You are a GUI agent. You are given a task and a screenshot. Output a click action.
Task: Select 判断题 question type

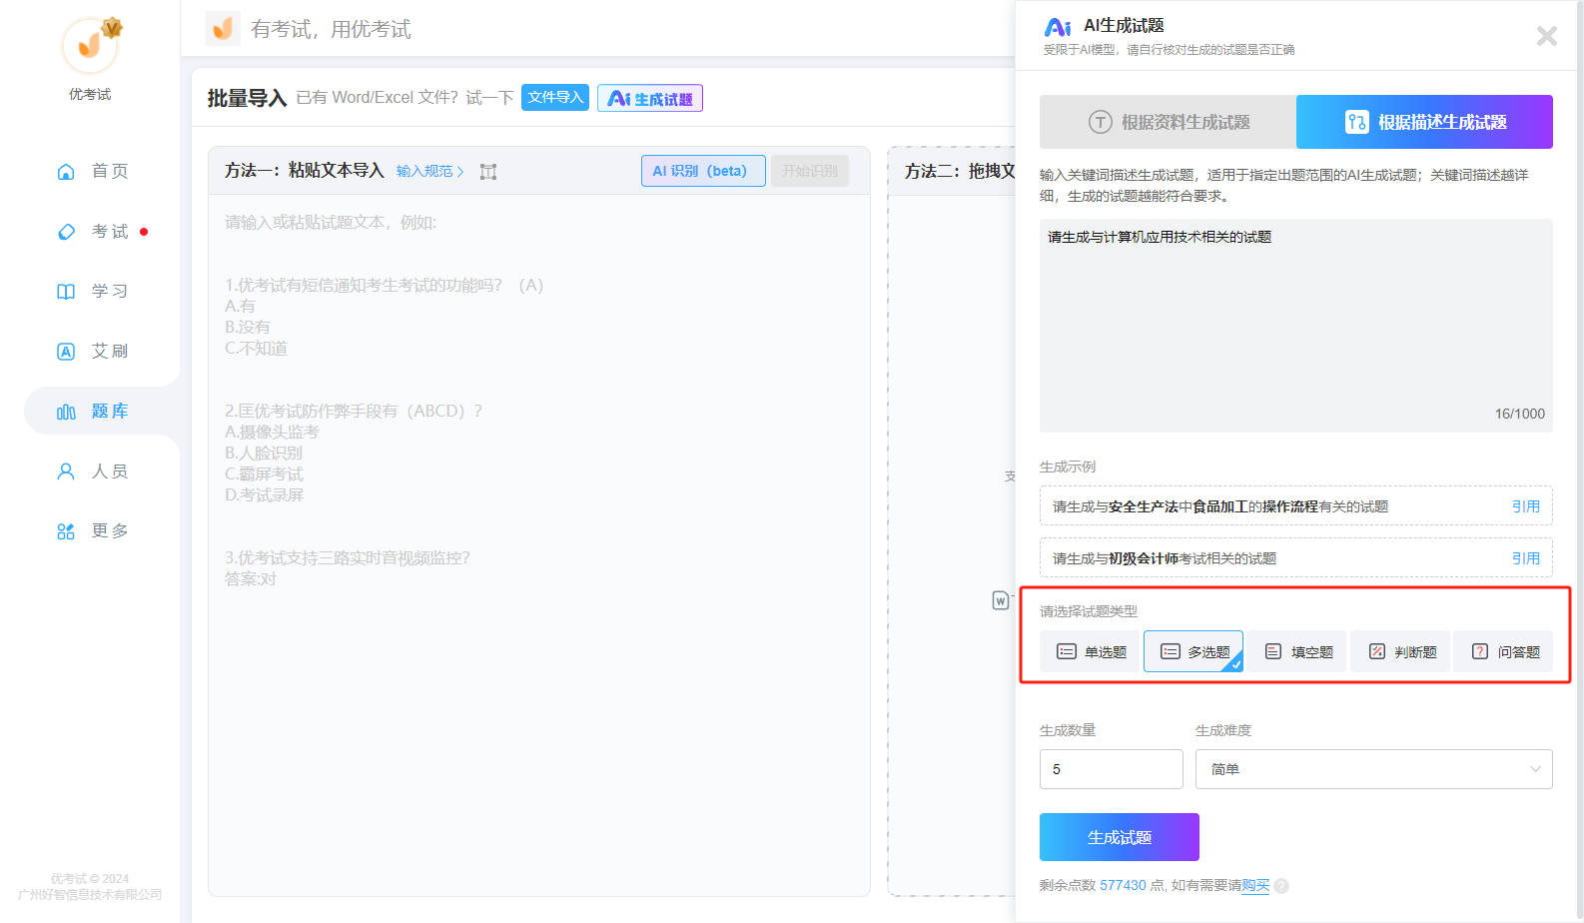[x=1400, y=651]
